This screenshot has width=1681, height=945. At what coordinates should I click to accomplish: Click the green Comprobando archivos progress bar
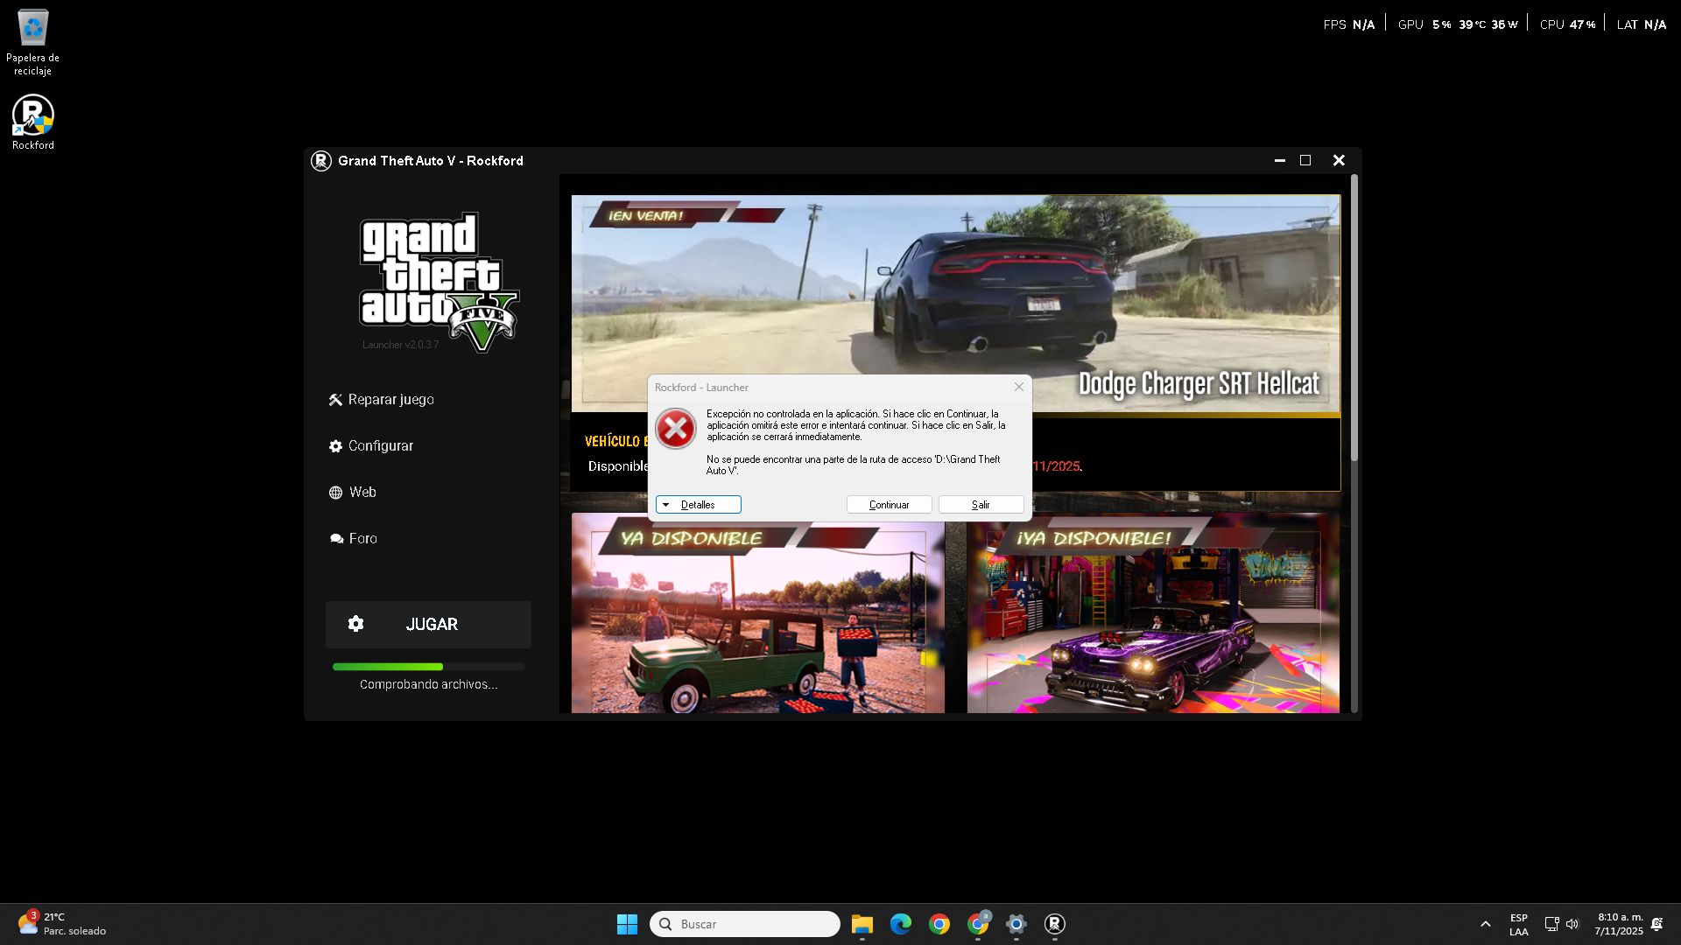388,667
